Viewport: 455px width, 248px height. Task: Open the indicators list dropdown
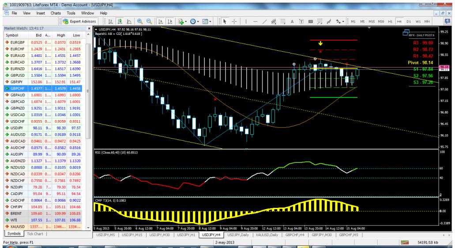183,22
